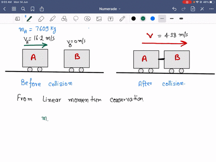Screen dimensions: 216x162
Task: Activate the laser pointer tool
Action: point(122,19)
